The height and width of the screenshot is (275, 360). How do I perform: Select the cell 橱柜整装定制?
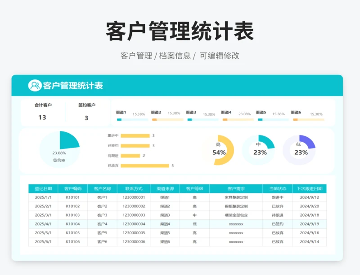tap(236, 206)
